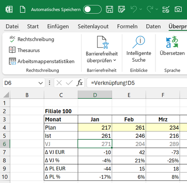Select Δ VJ % Mrz value -25%

tap(163, 160)
